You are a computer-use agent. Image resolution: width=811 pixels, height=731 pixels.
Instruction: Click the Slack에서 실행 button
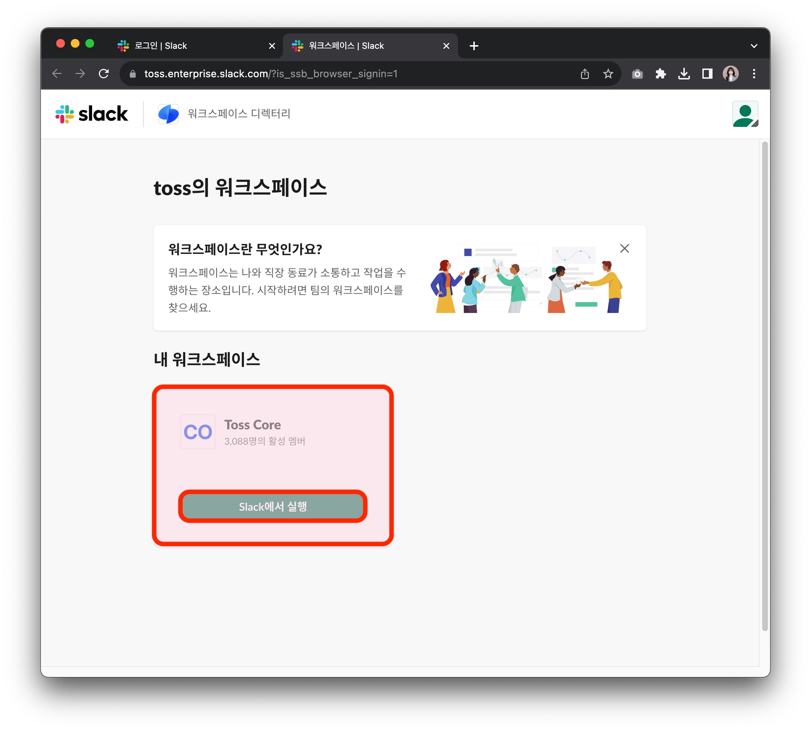pos(272,506)
